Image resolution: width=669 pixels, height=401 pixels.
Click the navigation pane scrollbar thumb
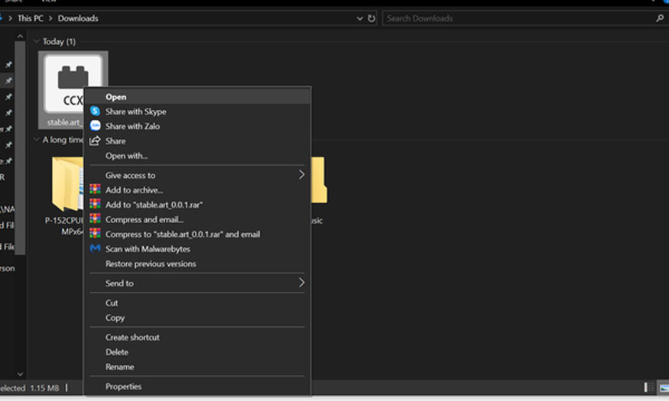pos(20,147)
